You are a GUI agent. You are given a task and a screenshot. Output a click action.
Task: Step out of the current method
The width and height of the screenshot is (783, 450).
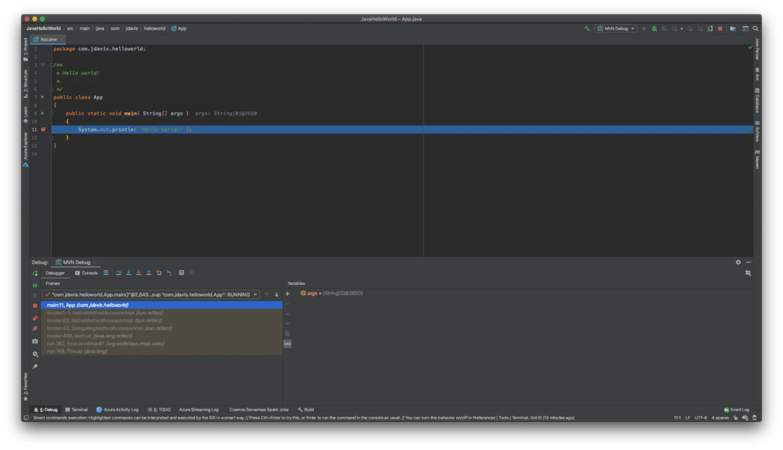click(x=149, y=272)
